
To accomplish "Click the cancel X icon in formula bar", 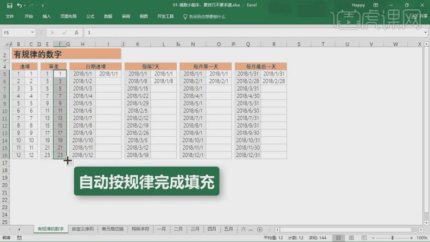I will pos(52,33).
